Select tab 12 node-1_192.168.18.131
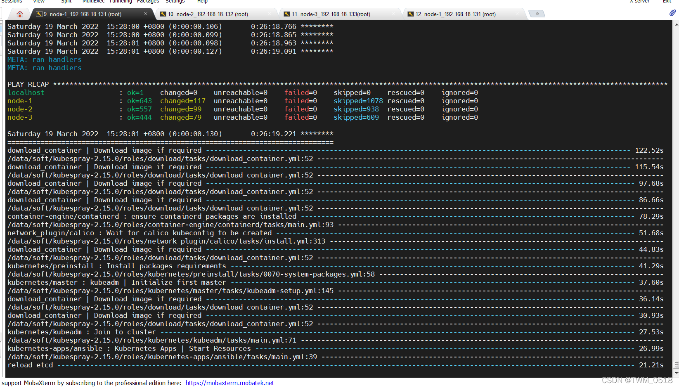The width and height of the screenshot is (679, 388). pos(455,14)
